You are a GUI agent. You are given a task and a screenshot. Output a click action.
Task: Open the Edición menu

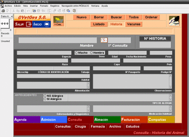pos(17,6)
